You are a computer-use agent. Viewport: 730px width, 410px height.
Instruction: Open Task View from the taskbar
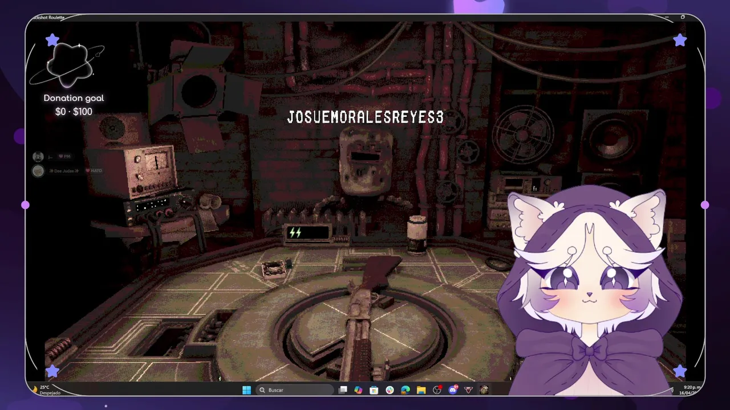pos(343,390)
